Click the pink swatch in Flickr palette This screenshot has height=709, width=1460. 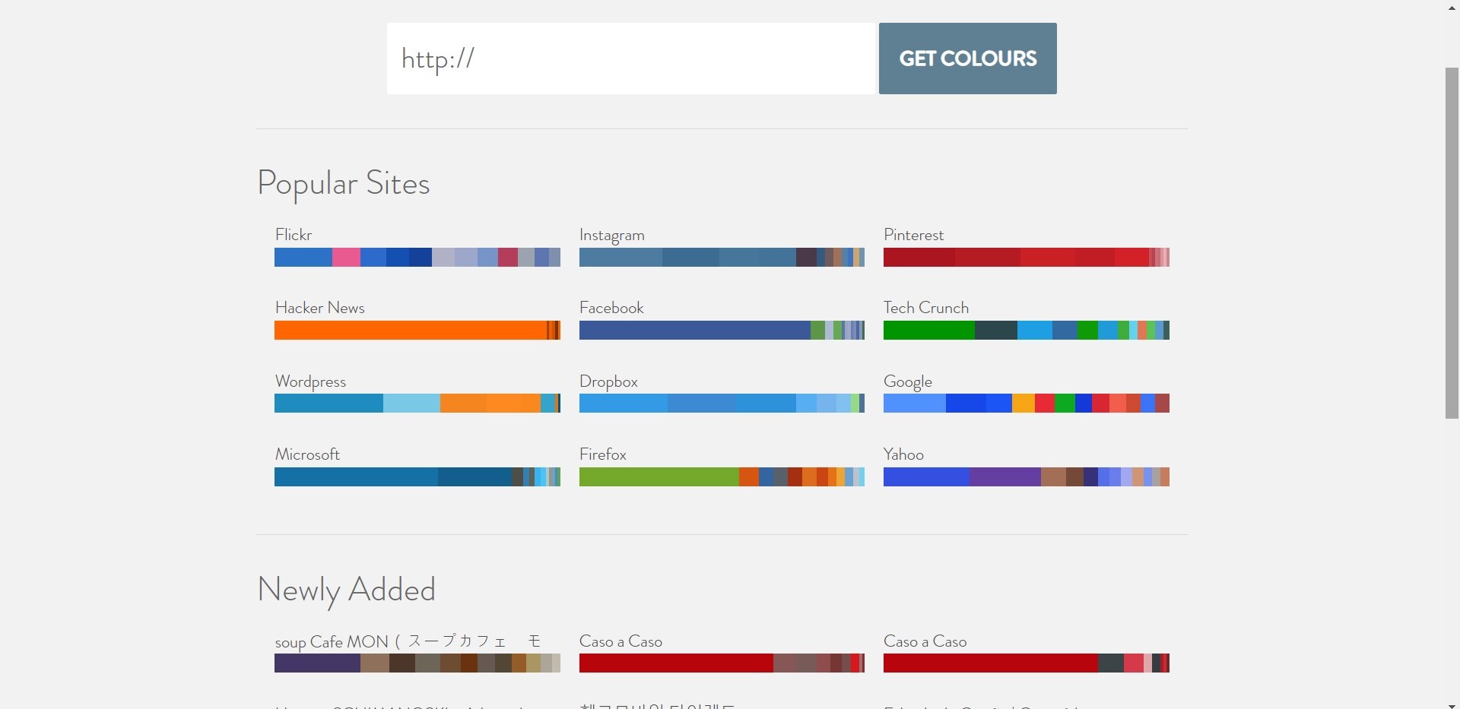click(346, 258)
